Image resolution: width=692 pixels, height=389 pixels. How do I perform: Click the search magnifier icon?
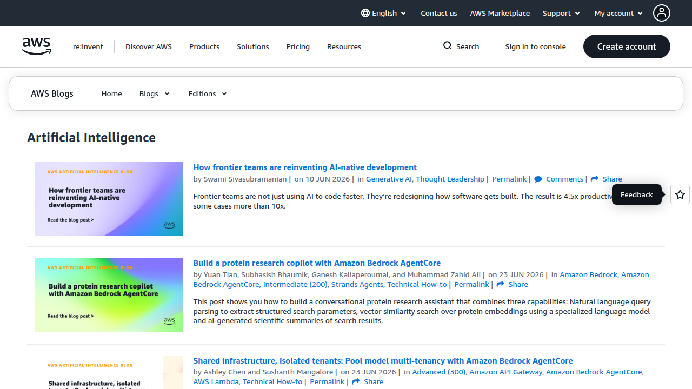pos(448,46)
